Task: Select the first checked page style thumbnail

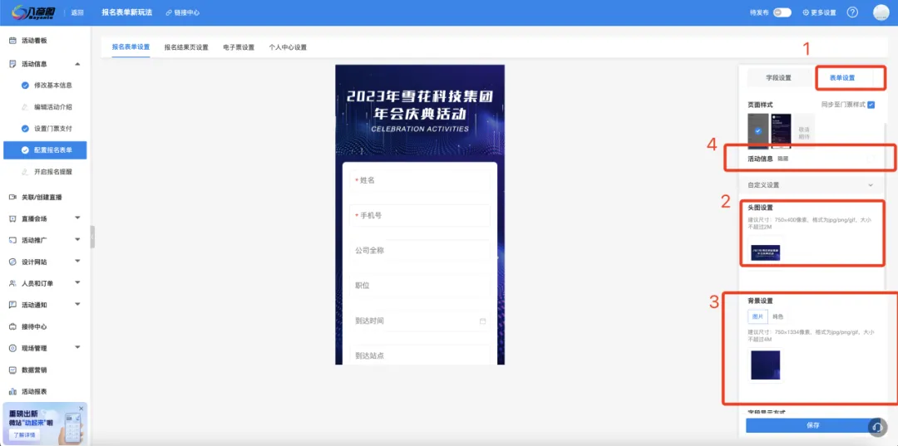Action: (x=757, y=130)
